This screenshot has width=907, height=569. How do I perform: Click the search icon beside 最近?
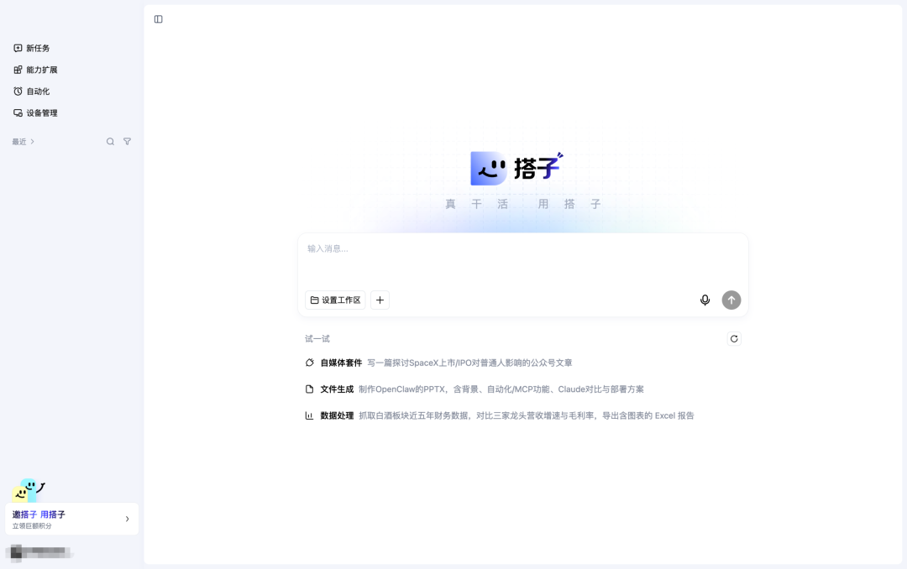click(x=110, y=142)
